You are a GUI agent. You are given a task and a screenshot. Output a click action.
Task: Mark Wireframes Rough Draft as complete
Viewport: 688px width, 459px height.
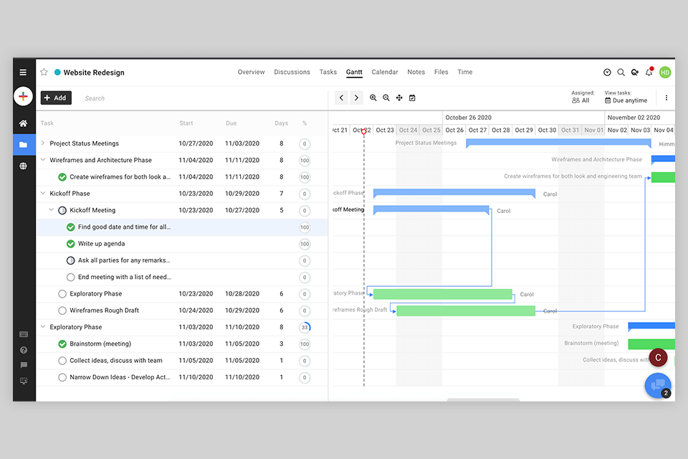tap(62, 311)
